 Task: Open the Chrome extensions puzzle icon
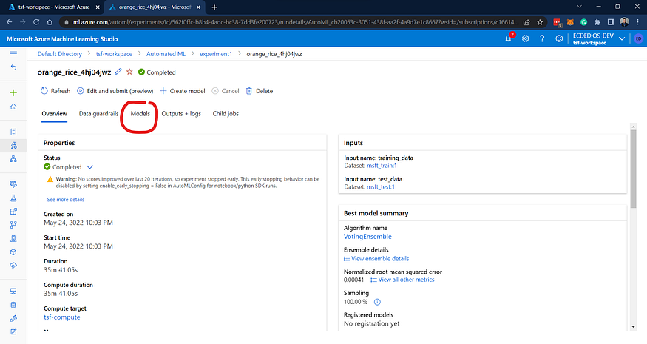point(597,22)
